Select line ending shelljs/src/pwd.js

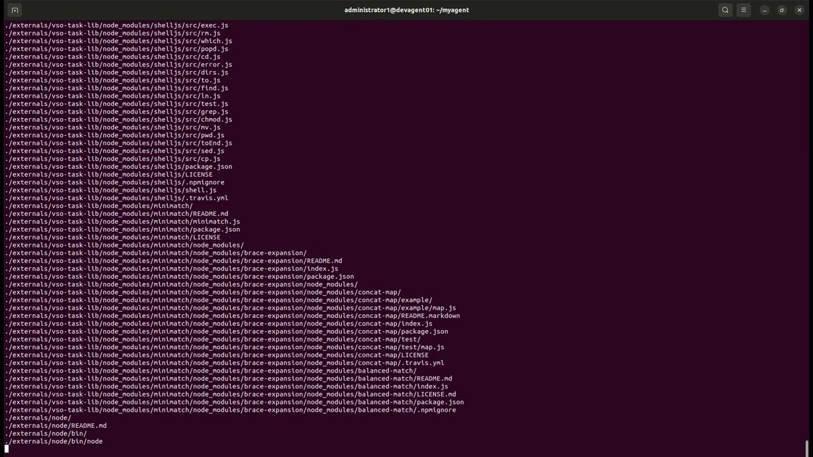click(115, 135)
